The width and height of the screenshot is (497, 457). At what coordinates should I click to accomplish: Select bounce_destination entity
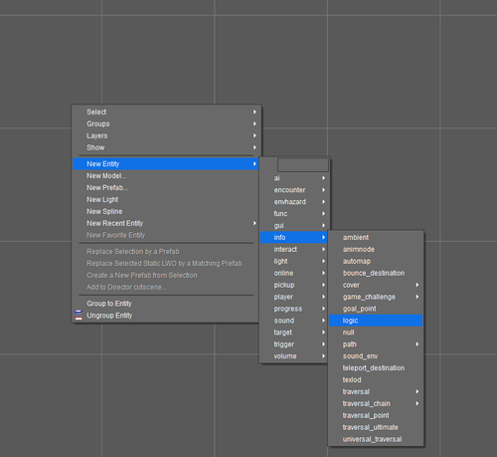click(x=376, y=273)
